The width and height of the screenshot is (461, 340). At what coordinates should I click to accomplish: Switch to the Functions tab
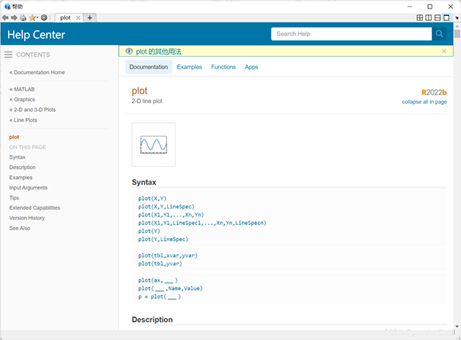point(223,67)
